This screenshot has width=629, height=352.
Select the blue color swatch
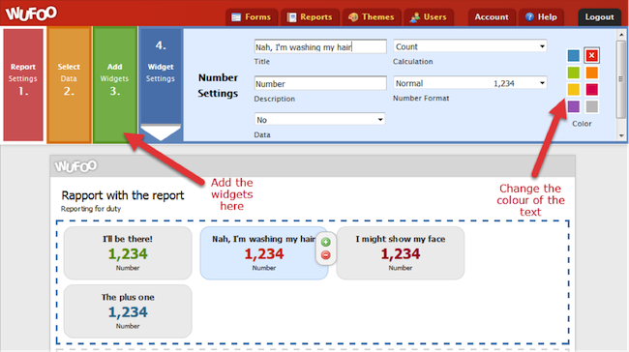coord(574,55)
